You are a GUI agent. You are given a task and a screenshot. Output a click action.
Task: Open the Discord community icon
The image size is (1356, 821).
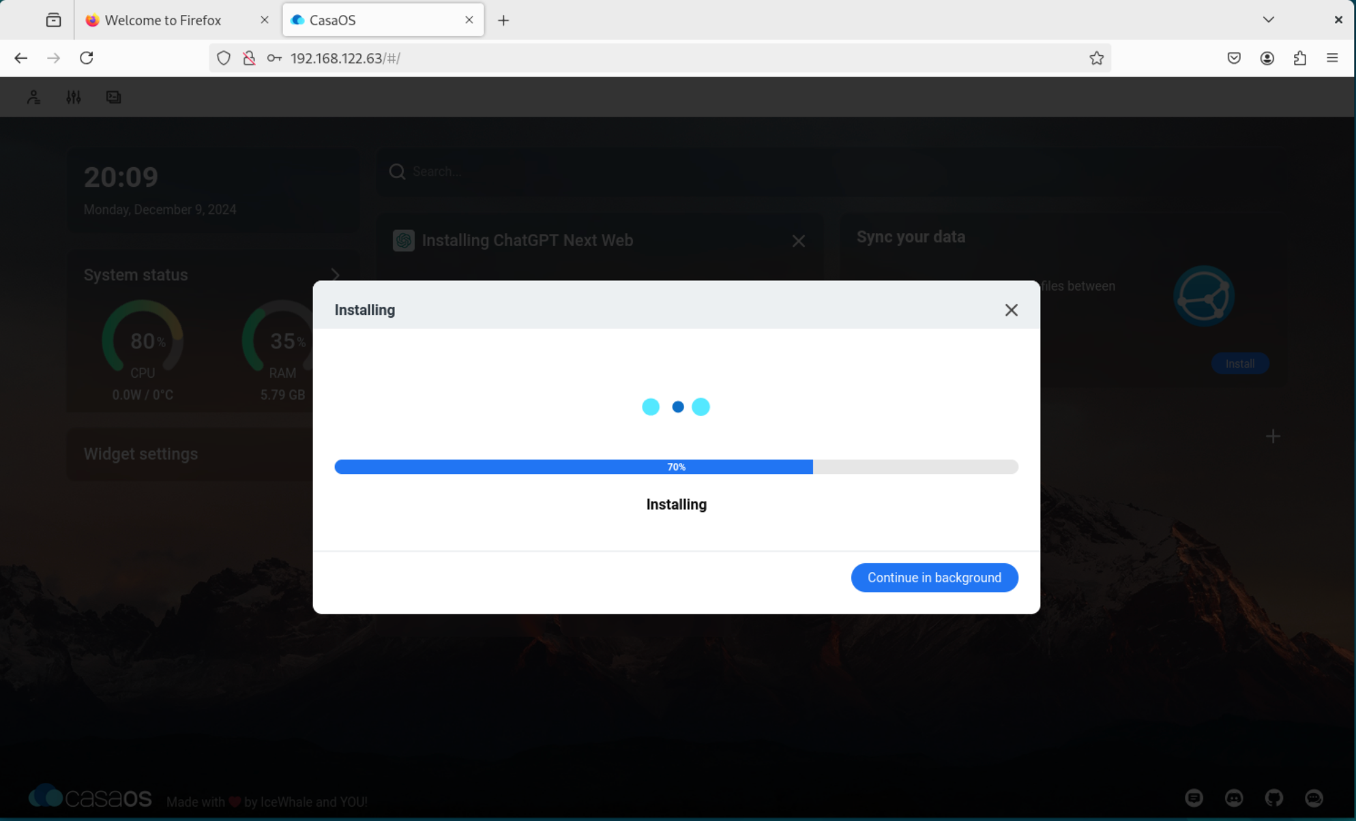pos(1235,798)
